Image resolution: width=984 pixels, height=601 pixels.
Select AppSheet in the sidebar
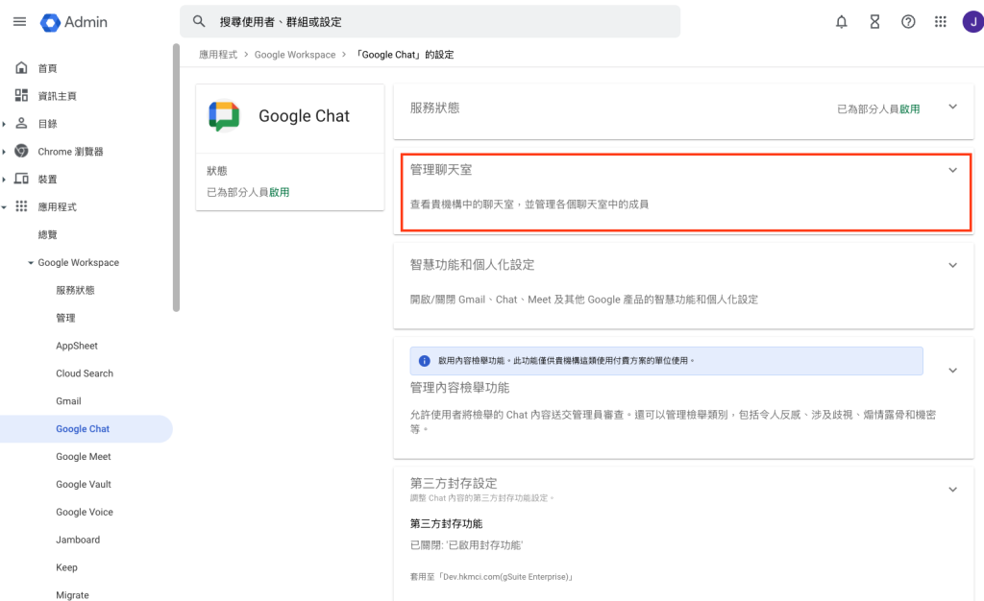pyautogui.click(x=77, y=346)
